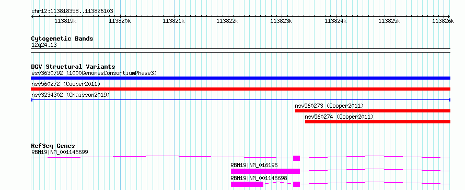
Task: Open the esv3630792 variant label
Action: click(94, 73)
